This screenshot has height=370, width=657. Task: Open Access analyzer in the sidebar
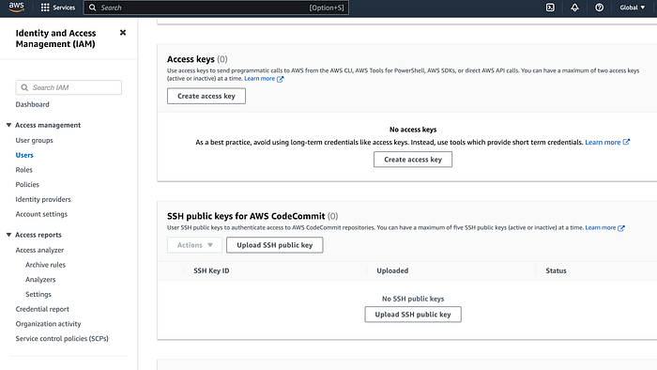(x=39, y=250)
